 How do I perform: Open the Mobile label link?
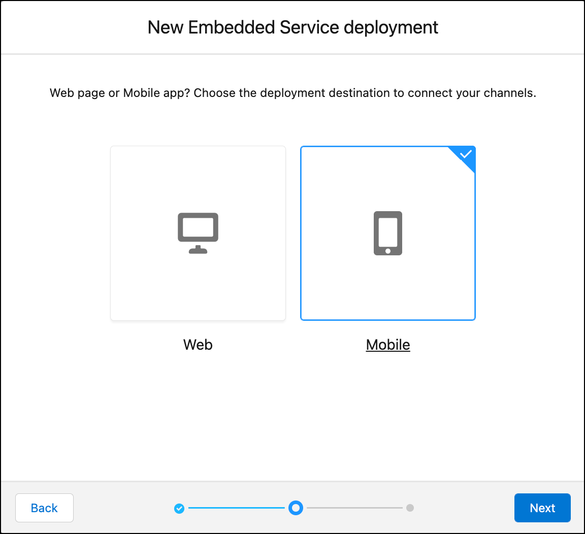point(387,345)
